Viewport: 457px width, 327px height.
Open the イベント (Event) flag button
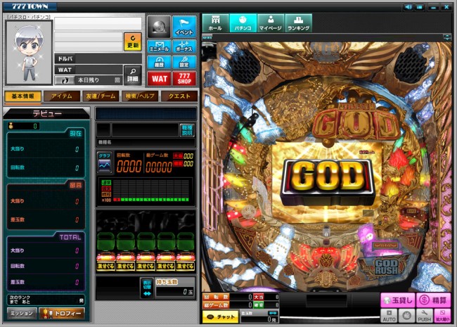pyautogui.click(x=184, y=27)
